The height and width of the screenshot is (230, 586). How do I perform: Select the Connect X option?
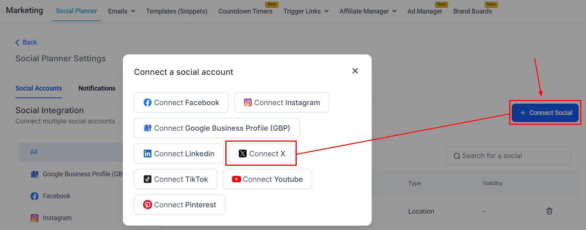coord(262,154)
